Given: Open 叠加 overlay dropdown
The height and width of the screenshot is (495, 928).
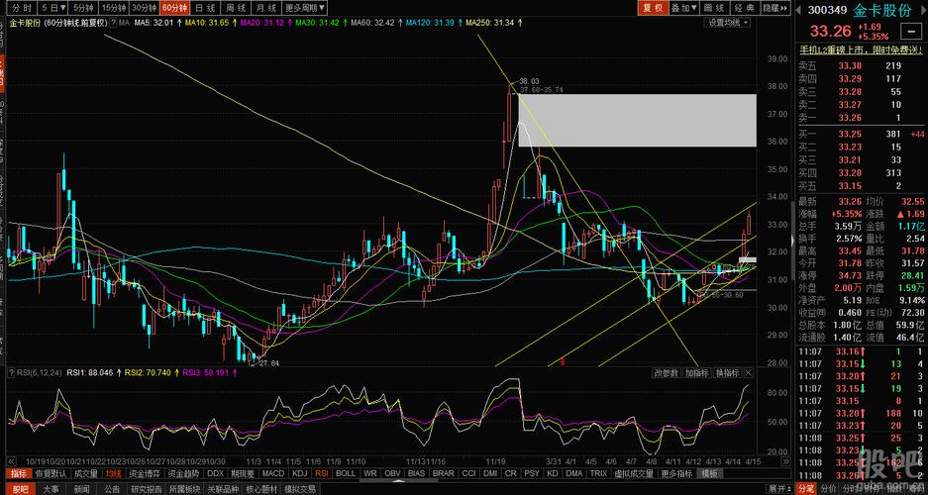Looking at the screenshot, I should point(683,8).
